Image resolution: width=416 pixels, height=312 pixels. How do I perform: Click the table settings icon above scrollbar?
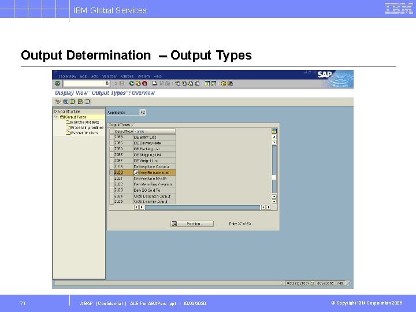coord(274,131)
